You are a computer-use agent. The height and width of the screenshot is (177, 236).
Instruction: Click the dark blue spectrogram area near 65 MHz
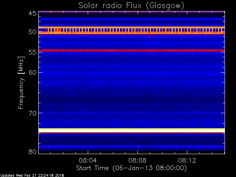coord(132,92)
